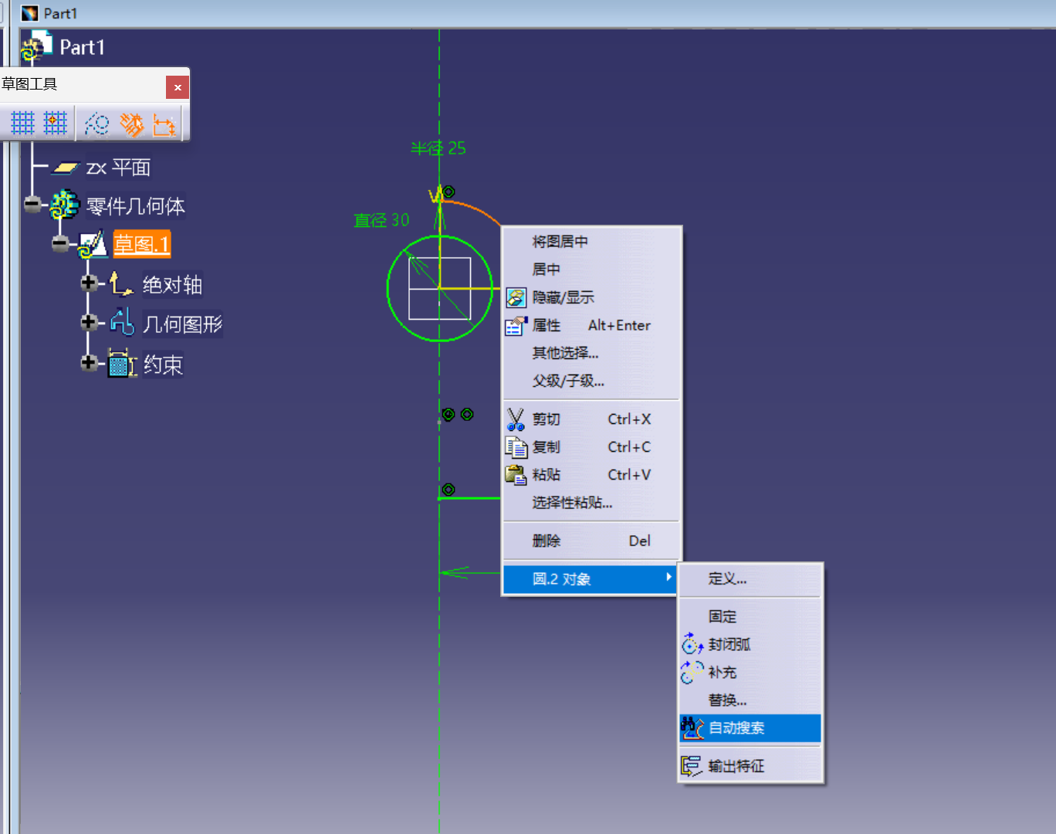Click the 零件几何体 gear icon
1056x834 pixels.
tap(65, 205)
